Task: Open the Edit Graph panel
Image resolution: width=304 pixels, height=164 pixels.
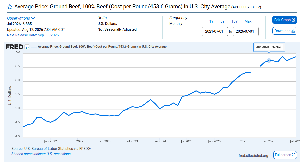Action: (x=285, y=20)
